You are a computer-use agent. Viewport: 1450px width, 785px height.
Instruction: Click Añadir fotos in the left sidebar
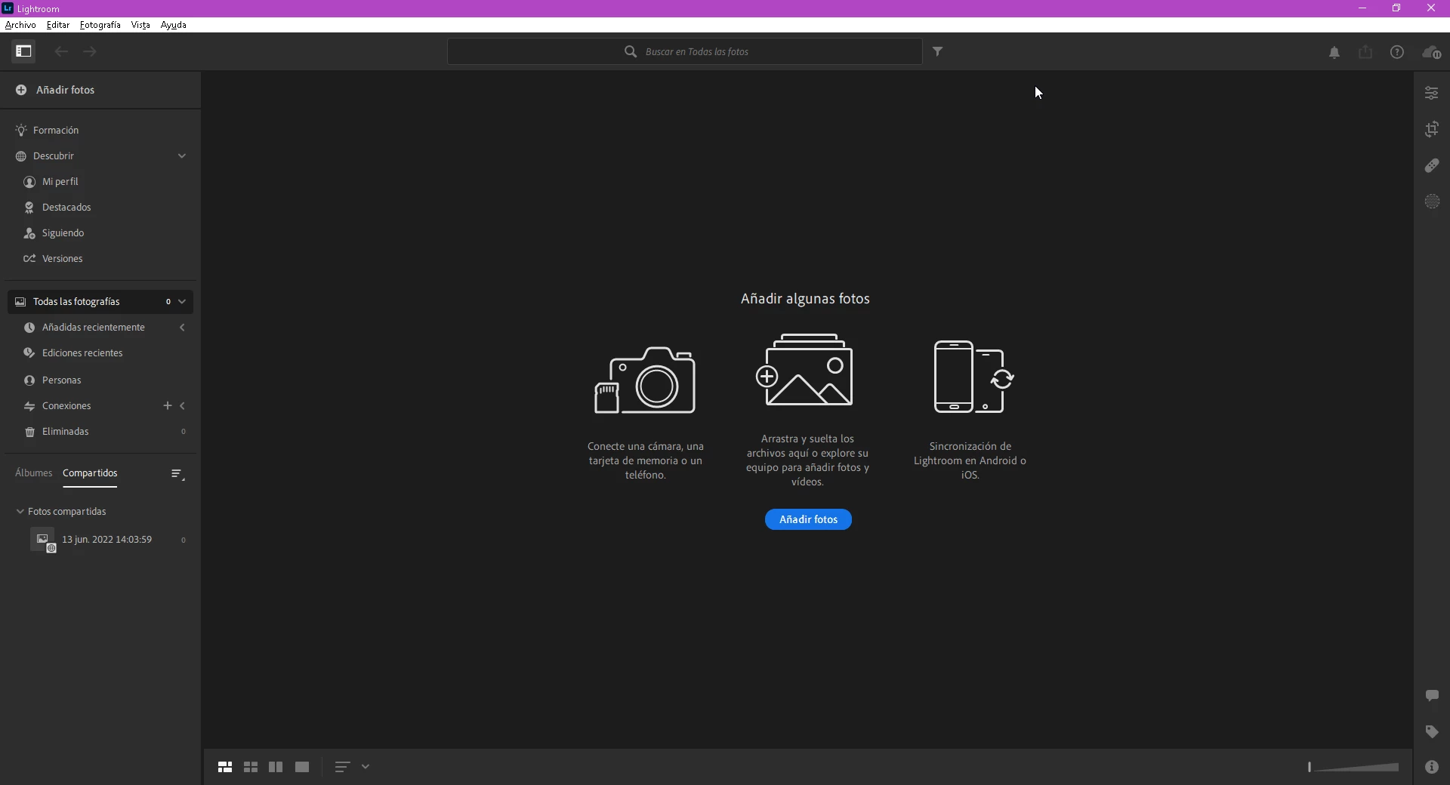[57, 90]
